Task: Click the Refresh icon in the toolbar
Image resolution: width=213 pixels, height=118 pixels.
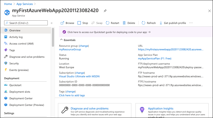Action: (x=143, y=23)
